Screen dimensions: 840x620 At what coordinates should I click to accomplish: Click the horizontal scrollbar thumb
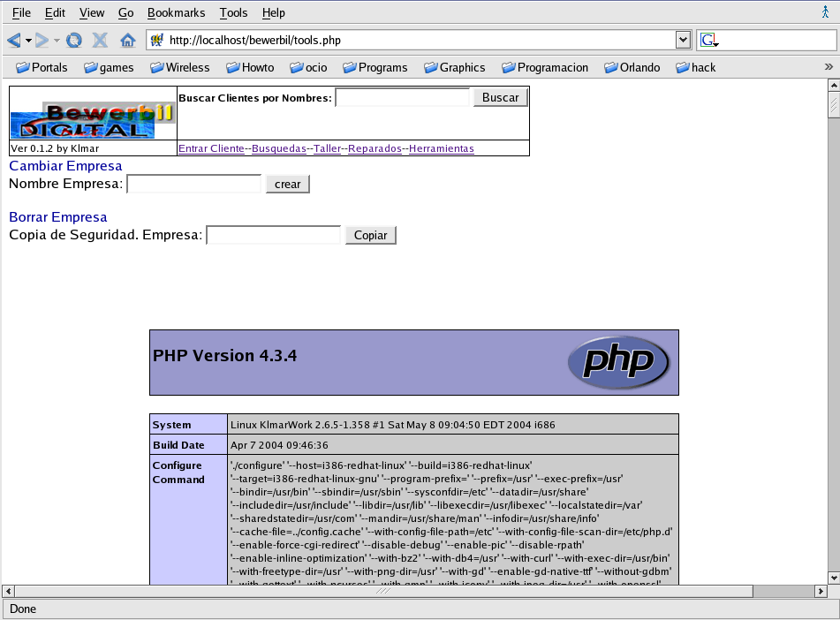coord(383,591)
